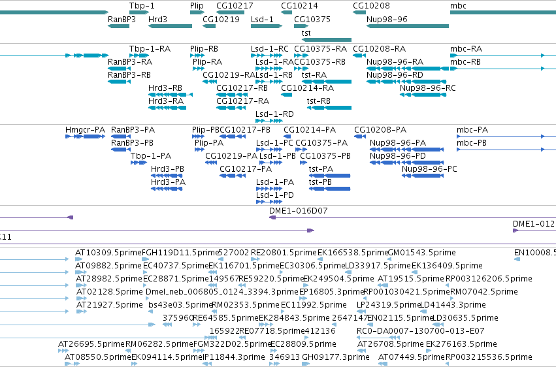Select the CG10375-RA transcript label
The image size is (556, 367).
coord(320,49)
